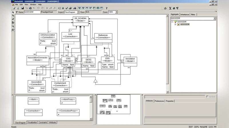Click the Save floppy disk icon
The image size is (229, 128).
click(22, 8)
